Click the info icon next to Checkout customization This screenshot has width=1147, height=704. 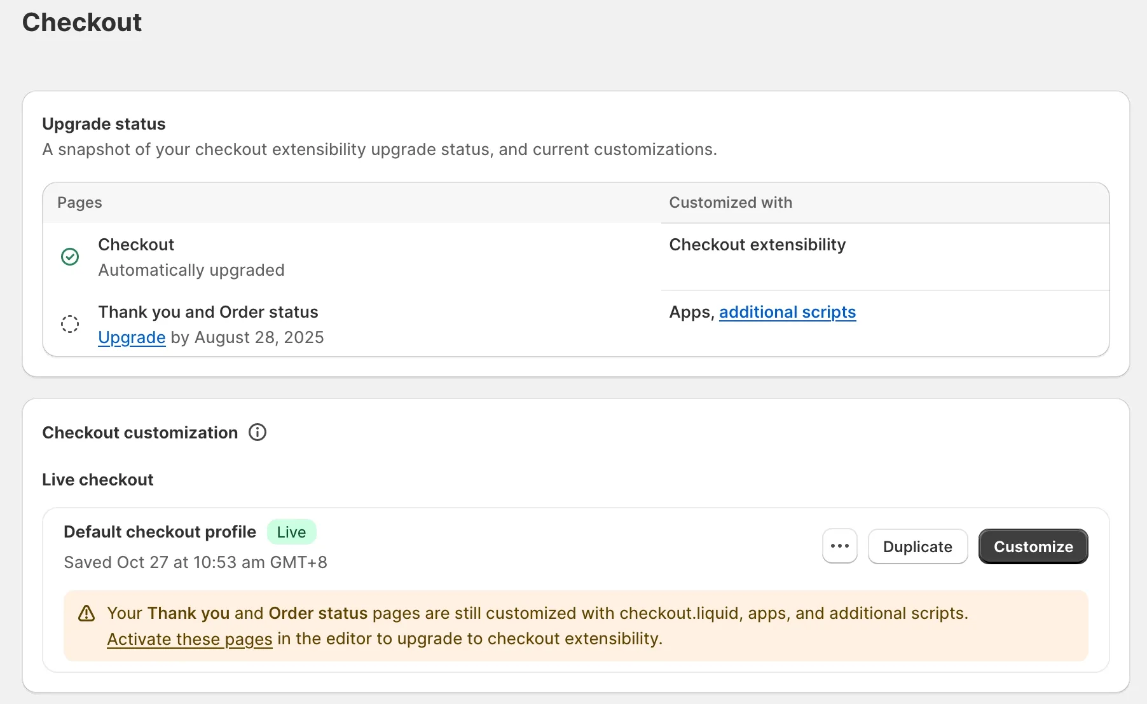258,433
